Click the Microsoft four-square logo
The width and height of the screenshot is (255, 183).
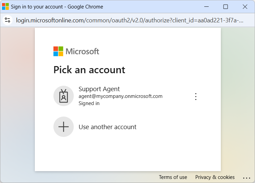pos(58,51)
